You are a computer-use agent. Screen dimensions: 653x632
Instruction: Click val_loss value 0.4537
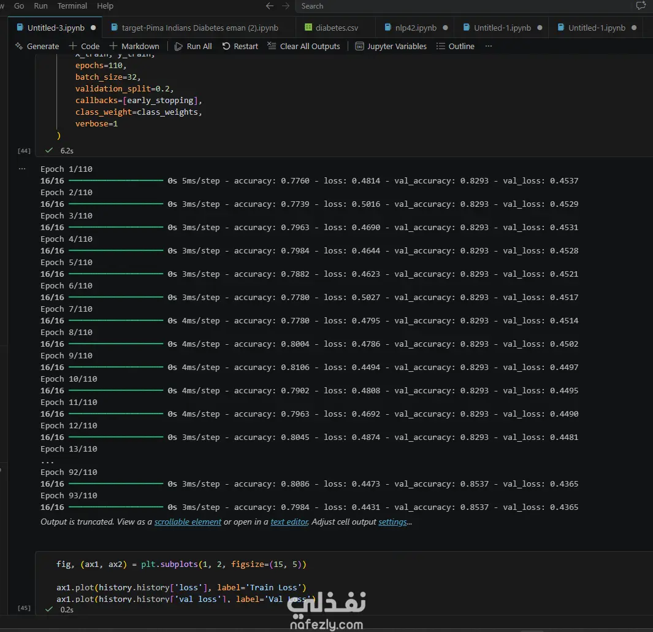pyautogui.click(x=564, y=180)
